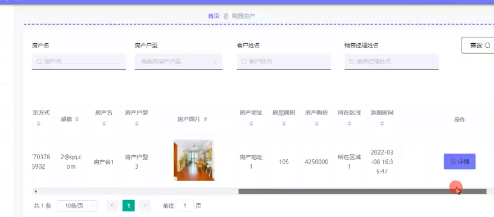The height and width of the screenshot is (217, 494).
Task: Open the 10条/页 page size dropdown
Action: (x=77, y=206)
